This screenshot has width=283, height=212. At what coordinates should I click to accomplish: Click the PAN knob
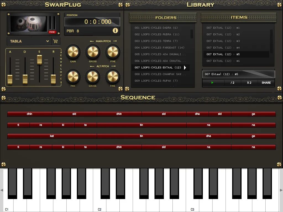click(x=73, y=77)
